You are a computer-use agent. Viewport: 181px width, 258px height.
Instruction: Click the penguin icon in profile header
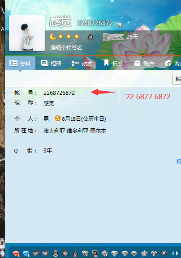(90, 36)
